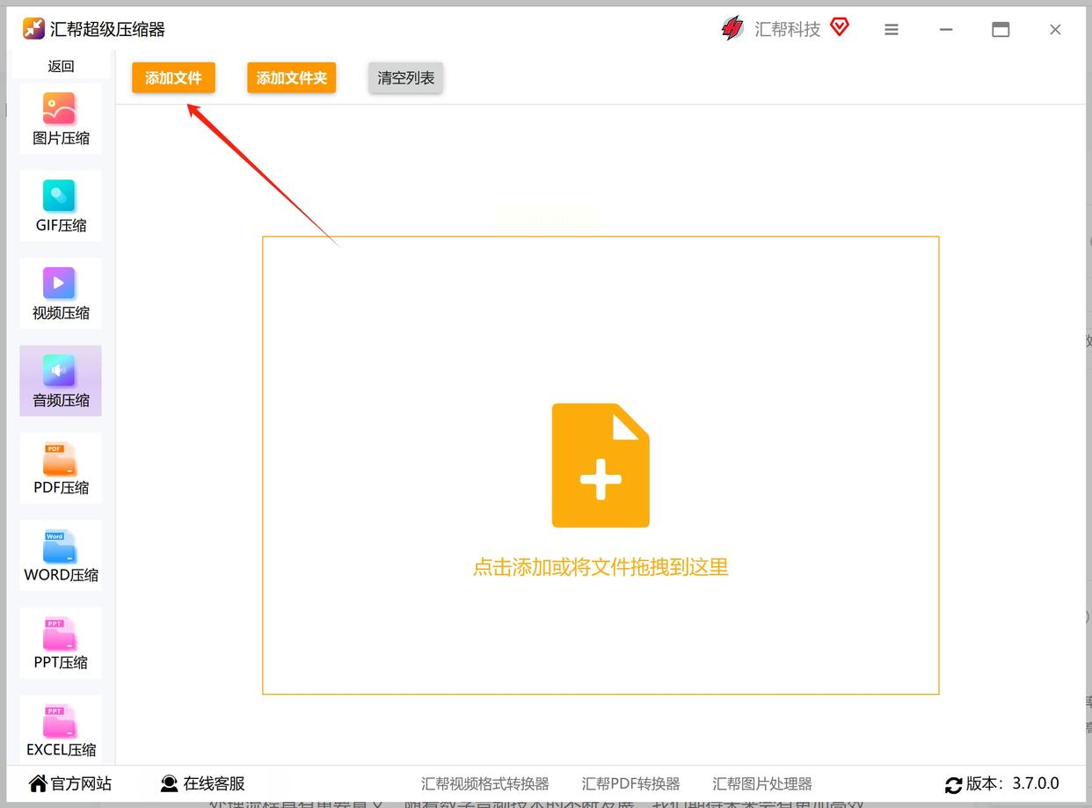
Task: Select the EXCEL压缩 sidebar icon
Action: click(x=60, y=721)
